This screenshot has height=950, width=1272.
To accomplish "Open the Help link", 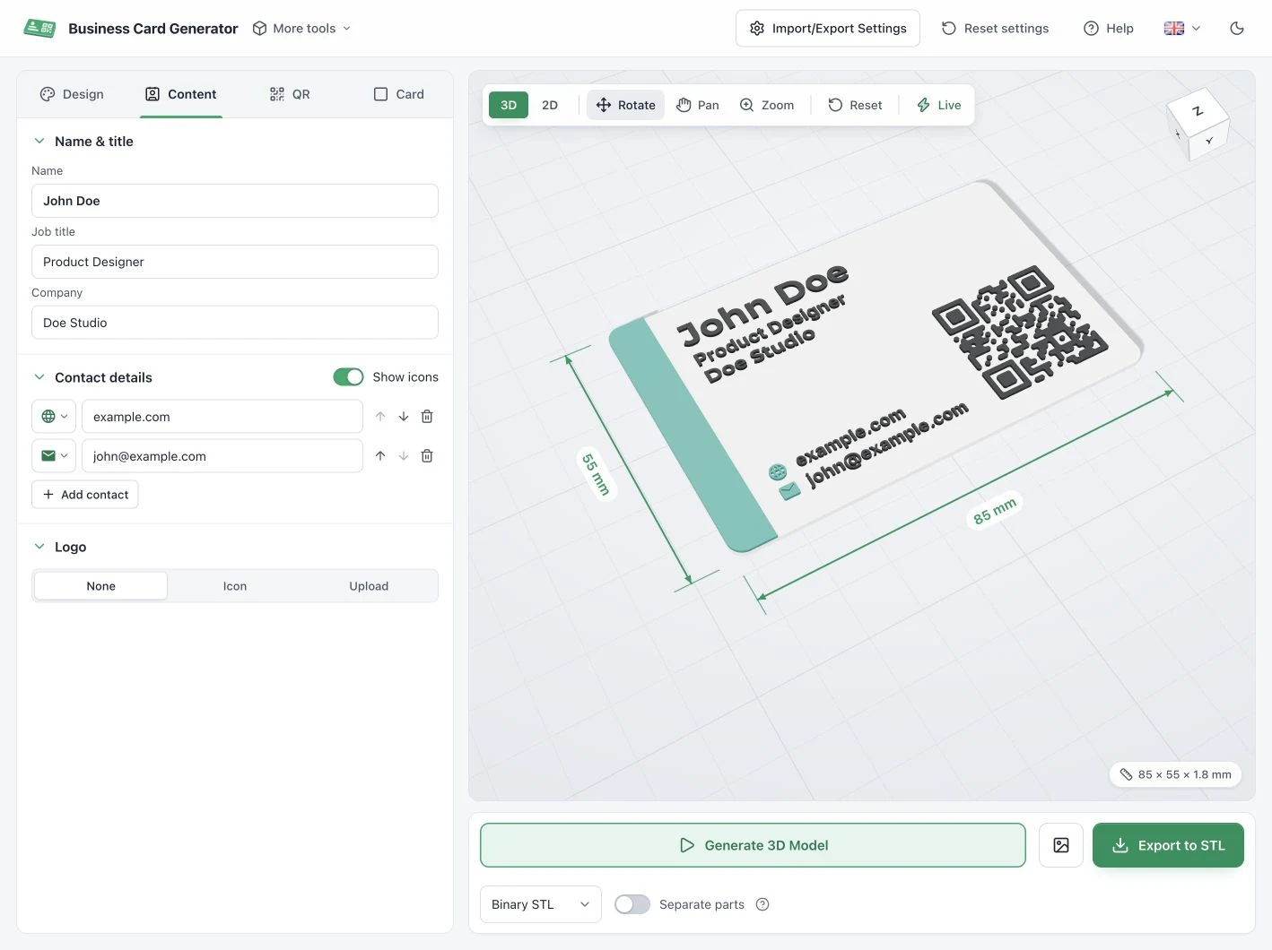I will click(x=1109, y=29).
